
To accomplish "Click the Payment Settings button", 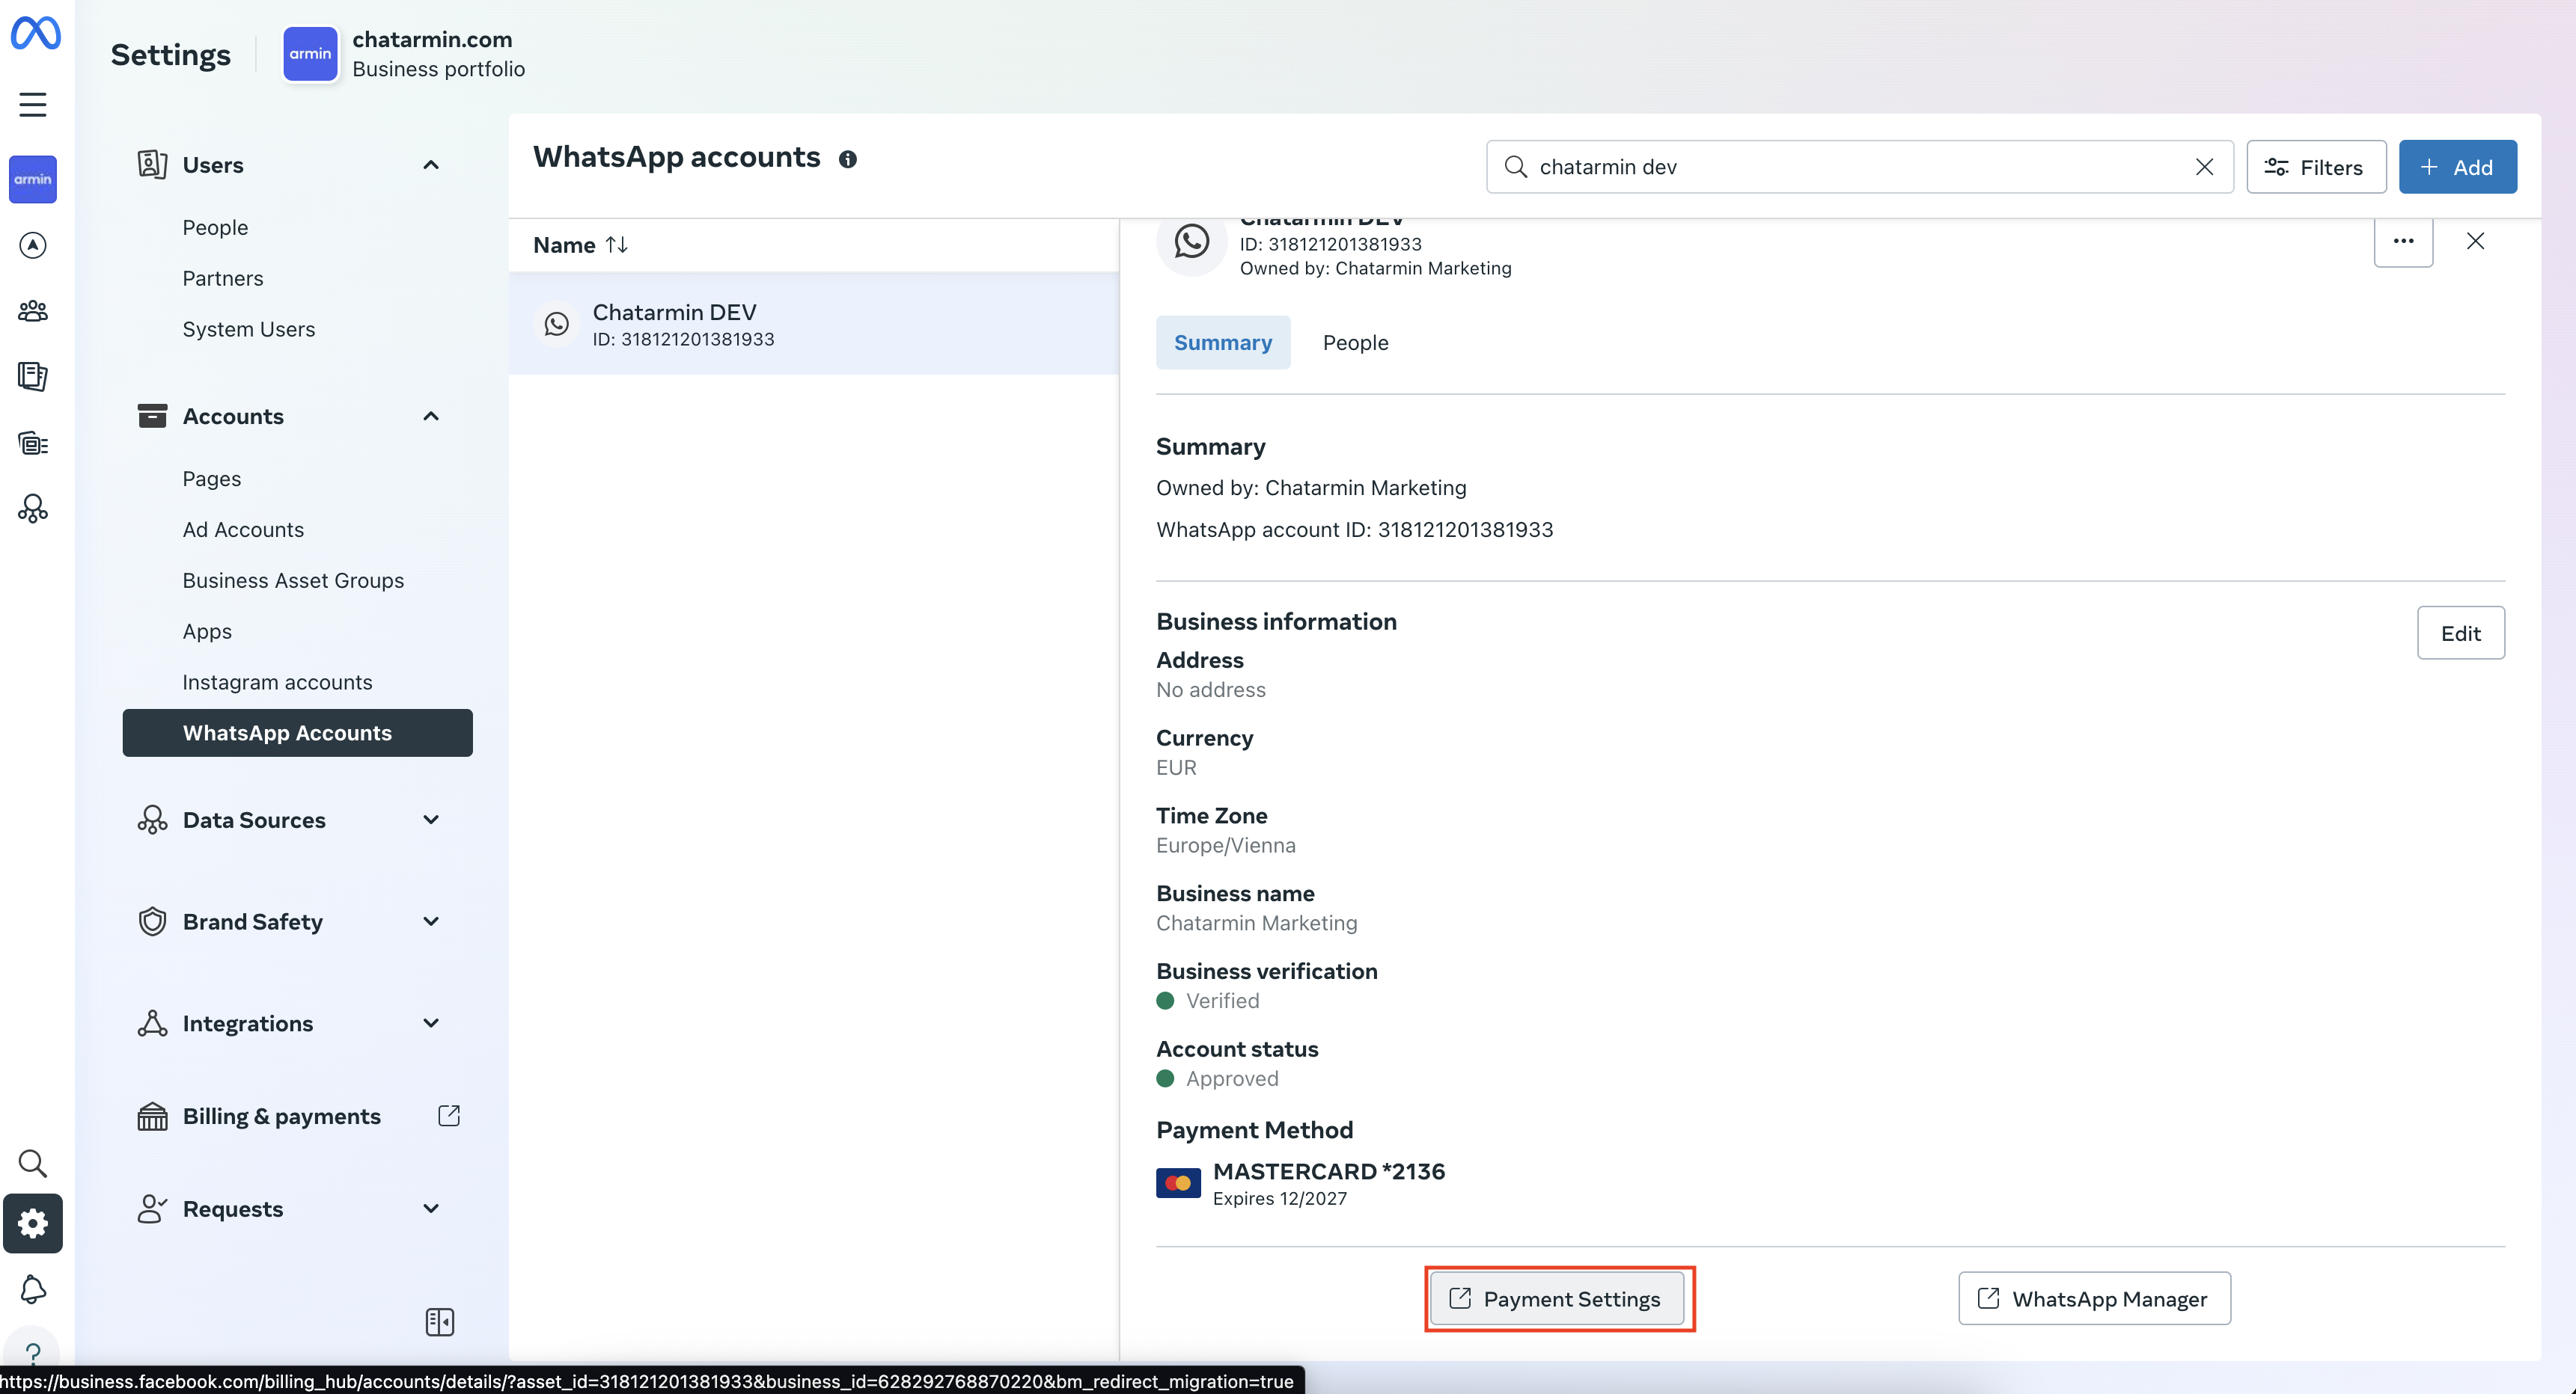I will [x=1558, y=1298].
